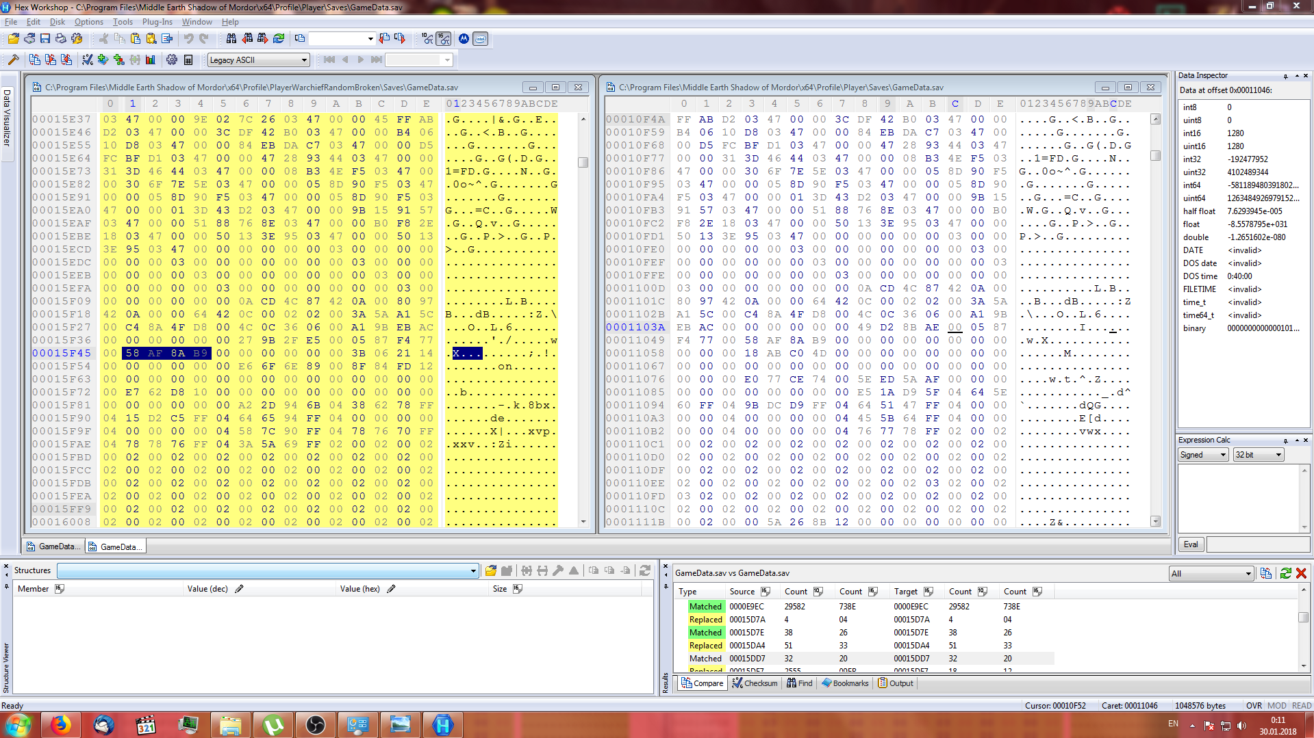Toggle hex display on Target column header
Screen dimensions: 1314x738
928,592
